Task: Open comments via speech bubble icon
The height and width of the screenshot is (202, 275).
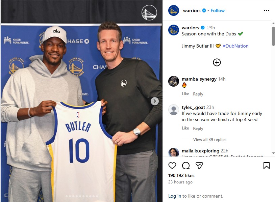Action: point(186,166)
